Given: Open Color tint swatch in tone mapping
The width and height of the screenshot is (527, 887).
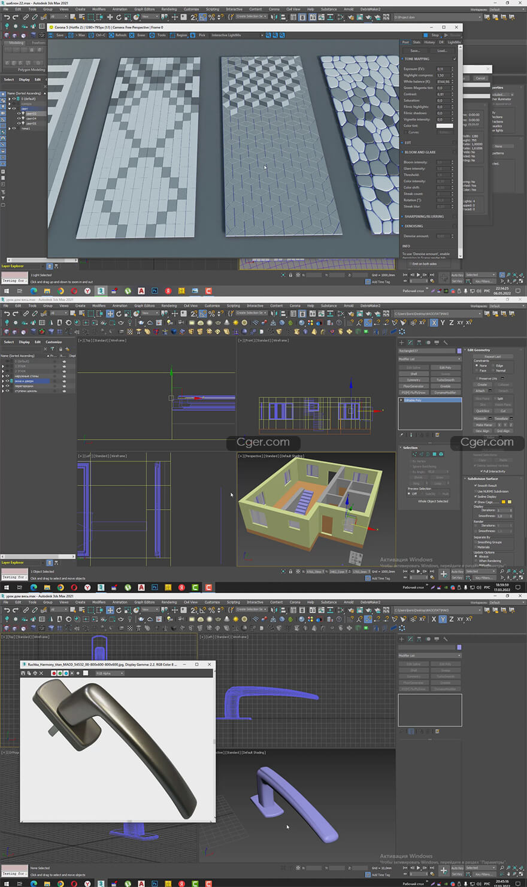Looking at the screenshot, I should click(x=445, y=126).
